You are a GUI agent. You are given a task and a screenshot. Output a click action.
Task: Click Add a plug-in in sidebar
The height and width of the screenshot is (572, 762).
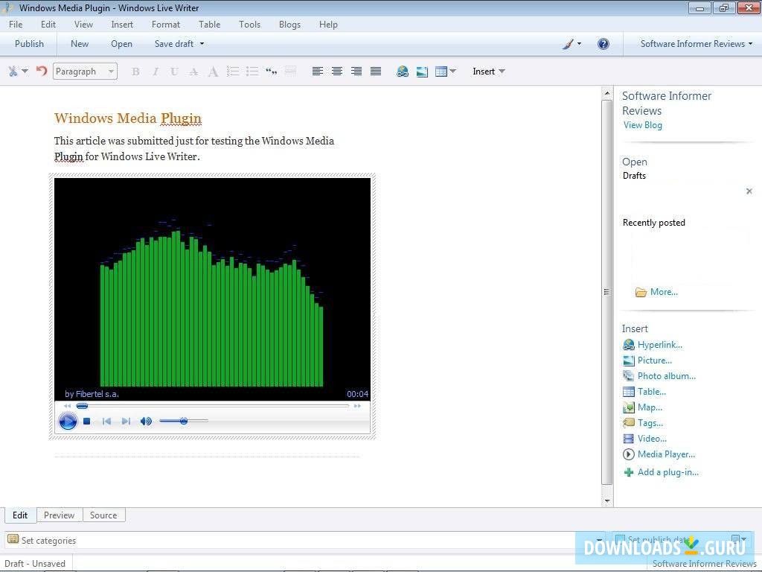coord(667,472)
